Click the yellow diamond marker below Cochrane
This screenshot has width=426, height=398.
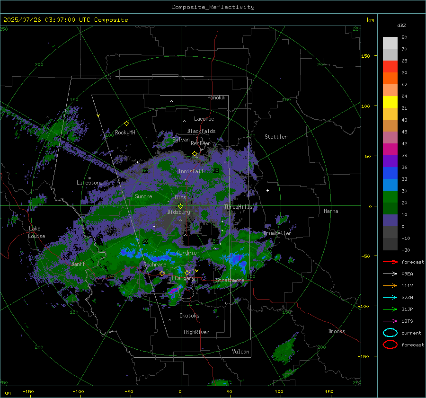[x=162, y=273]
